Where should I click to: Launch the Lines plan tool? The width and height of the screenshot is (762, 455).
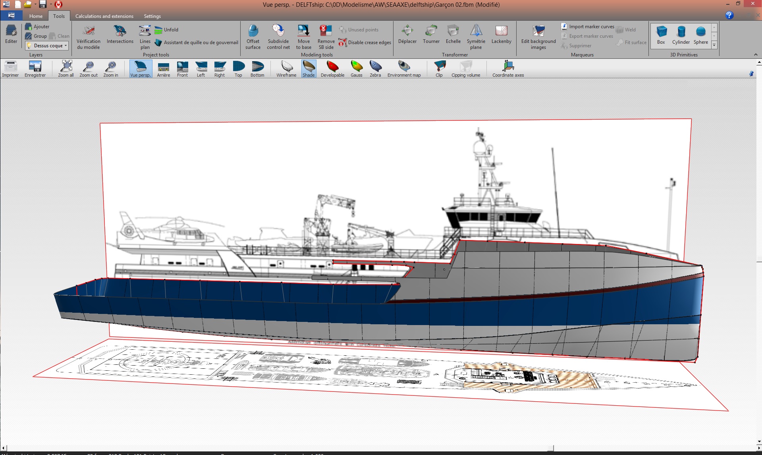(x=145, y=31)
